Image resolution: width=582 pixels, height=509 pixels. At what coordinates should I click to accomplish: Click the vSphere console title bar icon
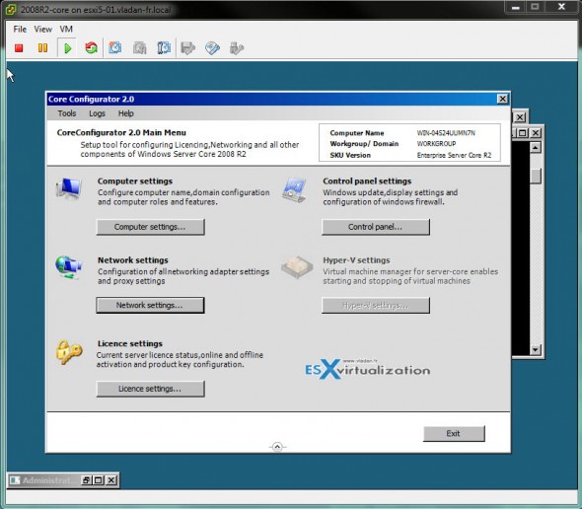(x=11, y=9)
